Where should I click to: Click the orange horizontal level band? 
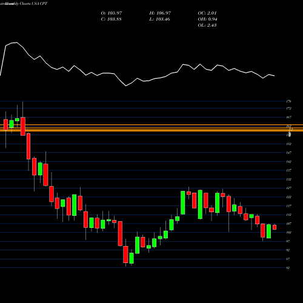point(151,128)
